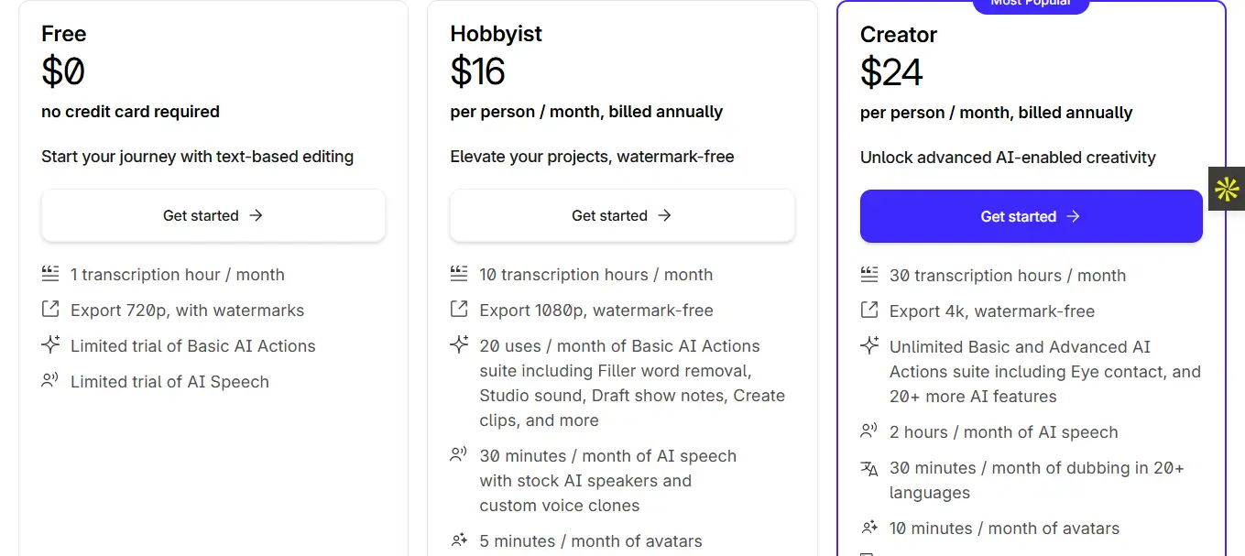Click transcription icon in Hobbyist plan
Image resolution: width=1245 pixels, height=556 pixels.
click(459, 274)
